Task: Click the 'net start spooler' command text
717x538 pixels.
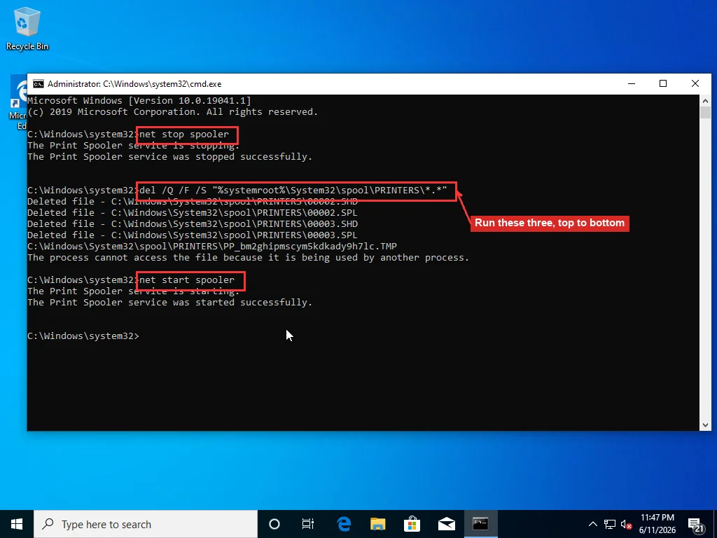Action: [x=187, y=280]
